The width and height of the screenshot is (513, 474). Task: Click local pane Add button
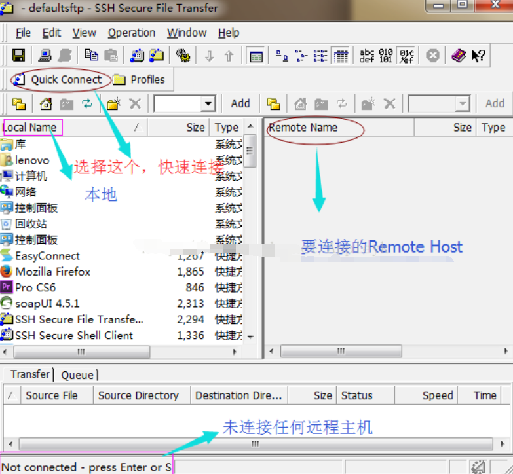click(x=240, y=103)
